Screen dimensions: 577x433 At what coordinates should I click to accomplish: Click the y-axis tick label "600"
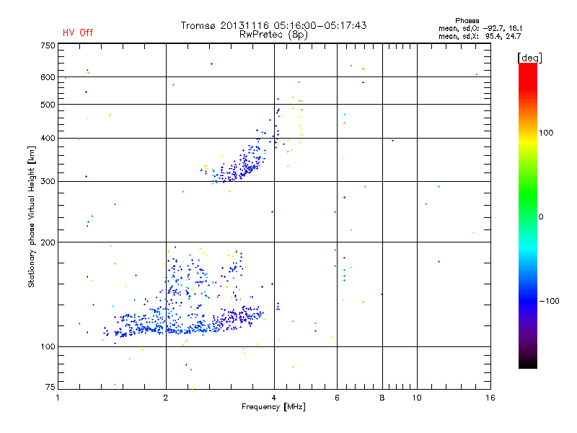click(x=48, y=77)
